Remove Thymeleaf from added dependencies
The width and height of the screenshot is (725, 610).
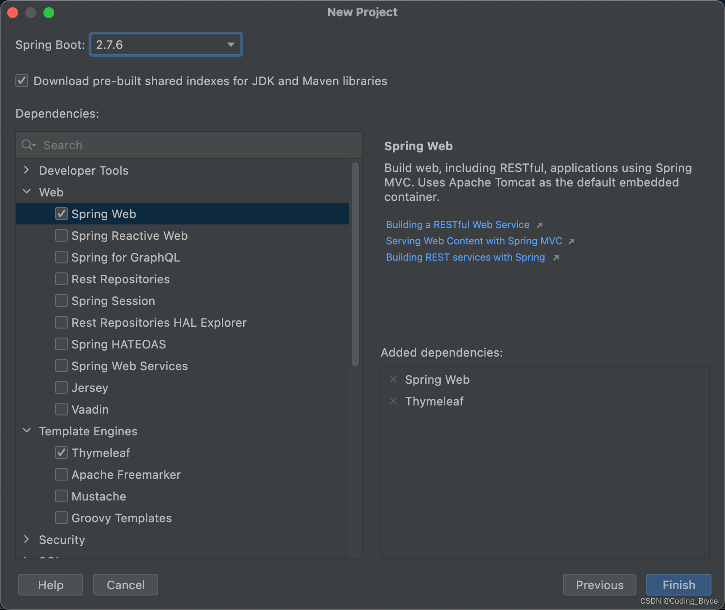pyautogui.click(x=393, y=401)
